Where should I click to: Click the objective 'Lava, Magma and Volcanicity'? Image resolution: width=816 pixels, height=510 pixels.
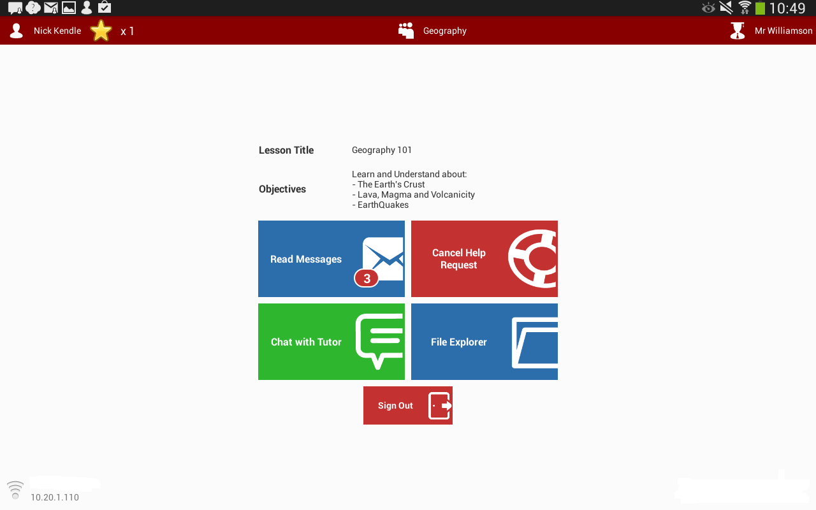pos(413,194)
